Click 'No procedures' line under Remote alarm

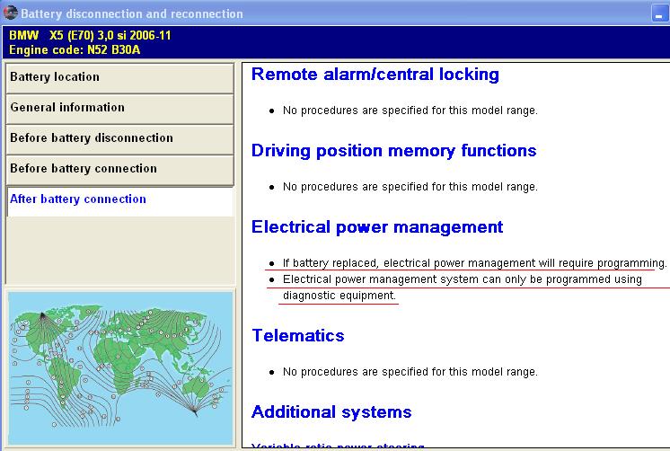[410, 111]
